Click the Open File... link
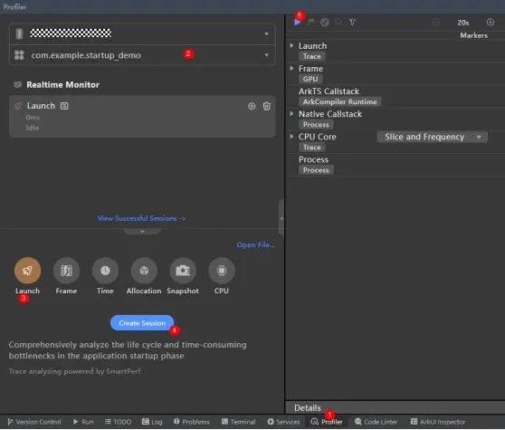This screenshot has width=505, height=430. tap(256, 244)
